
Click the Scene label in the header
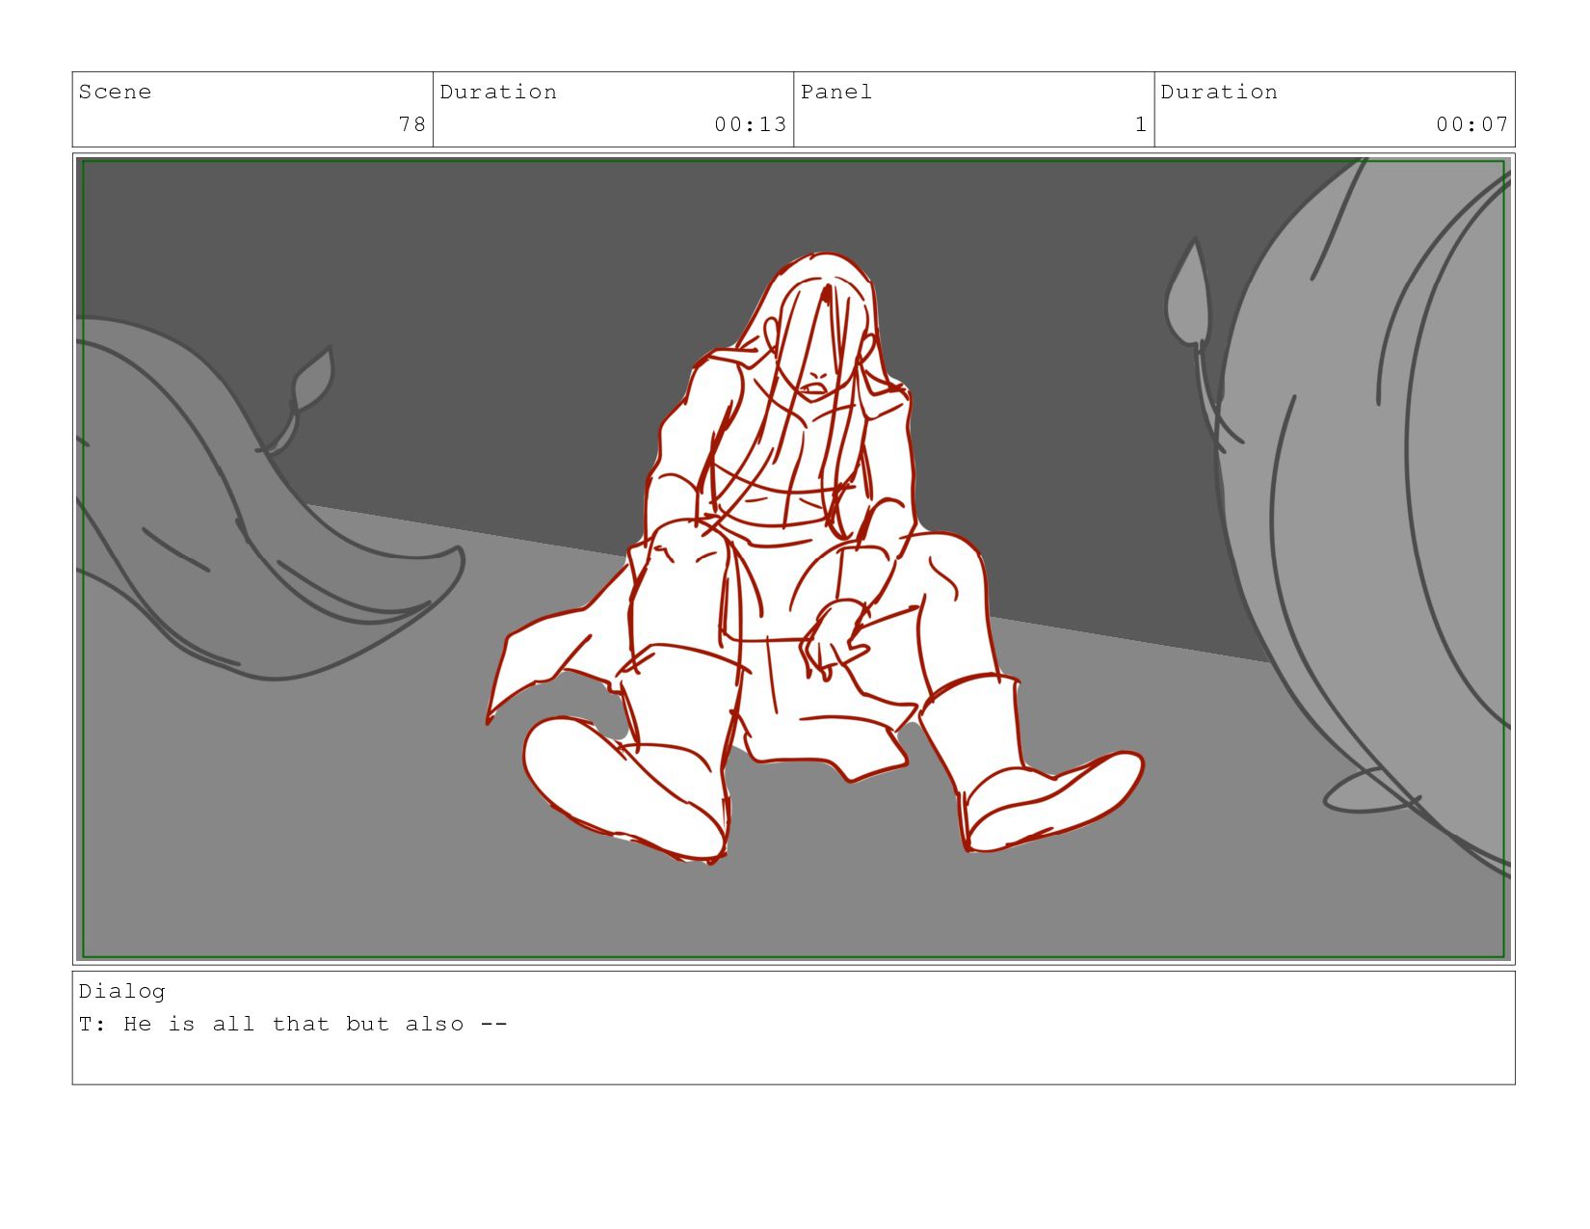coord(115,92)
